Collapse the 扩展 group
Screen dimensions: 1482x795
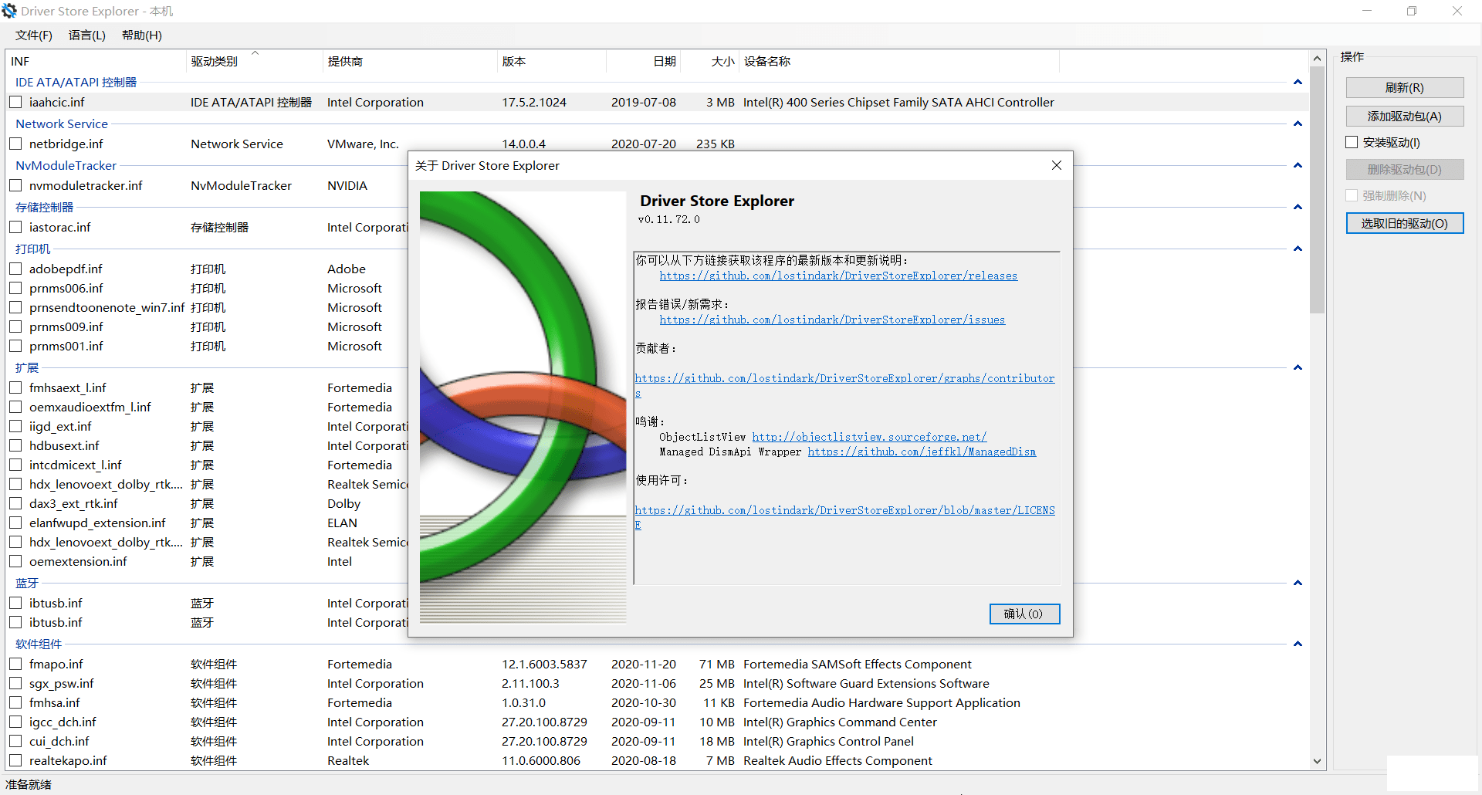[x=1298, y=367]
